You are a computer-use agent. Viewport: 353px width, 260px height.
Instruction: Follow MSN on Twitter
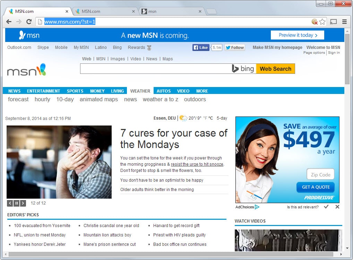235,47
